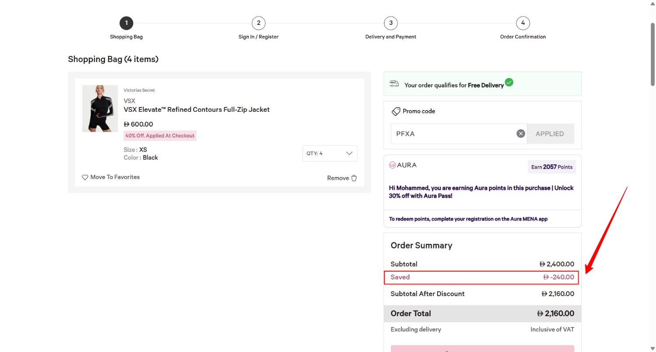Open the VSX Elevate Refined Contours Full-Zip Jacket title
The image size is (656, 352).
(x=197, y=110)
